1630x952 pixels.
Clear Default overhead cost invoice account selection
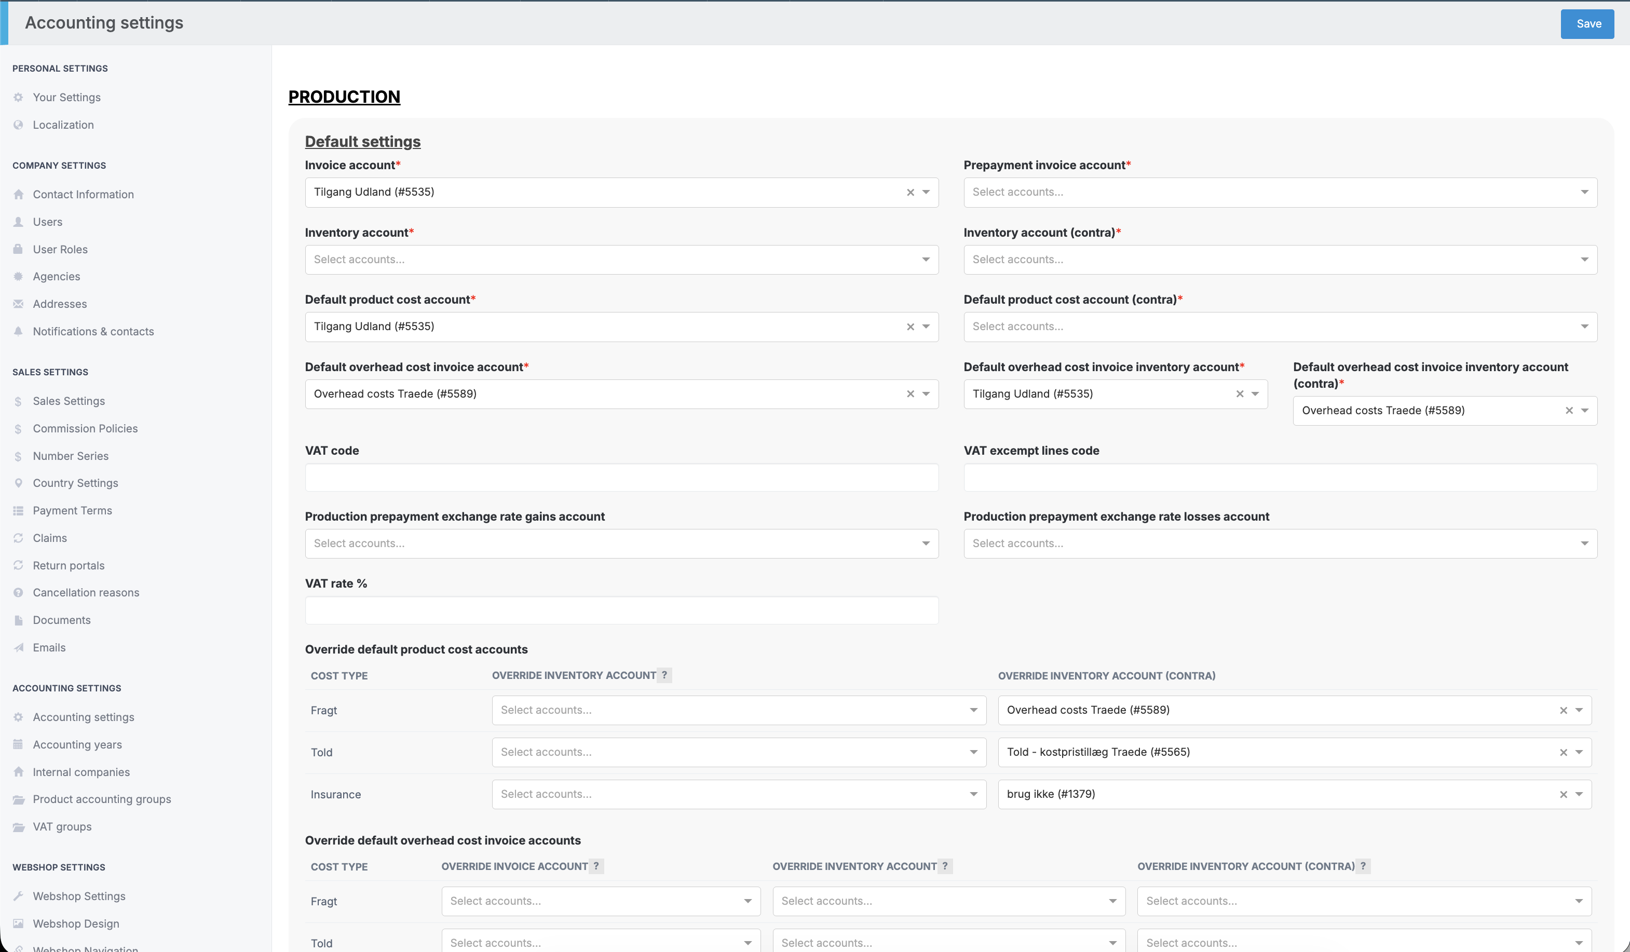(910, 395)
